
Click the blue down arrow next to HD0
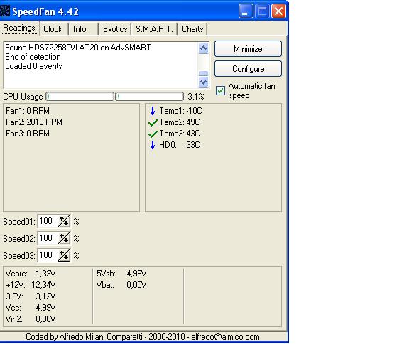[153, 145]
